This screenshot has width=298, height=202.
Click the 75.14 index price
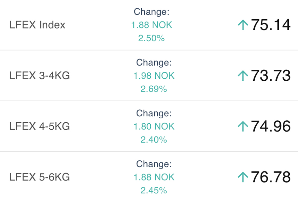[x=271, y=25]
